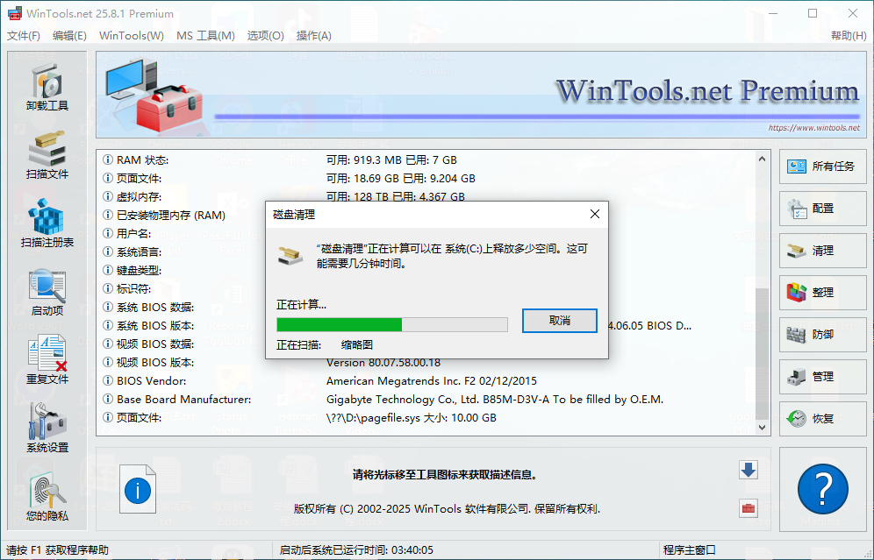Open the 恢复 (Recovery) section
The width and height of the screenshot is (874, 560).
821,419
